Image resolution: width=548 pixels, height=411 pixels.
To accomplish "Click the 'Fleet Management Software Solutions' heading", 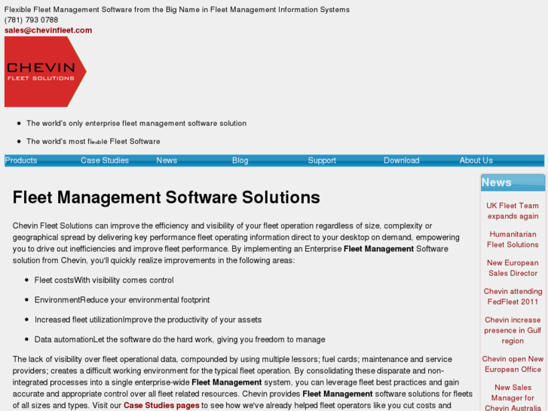I will (x=167, y=198).
